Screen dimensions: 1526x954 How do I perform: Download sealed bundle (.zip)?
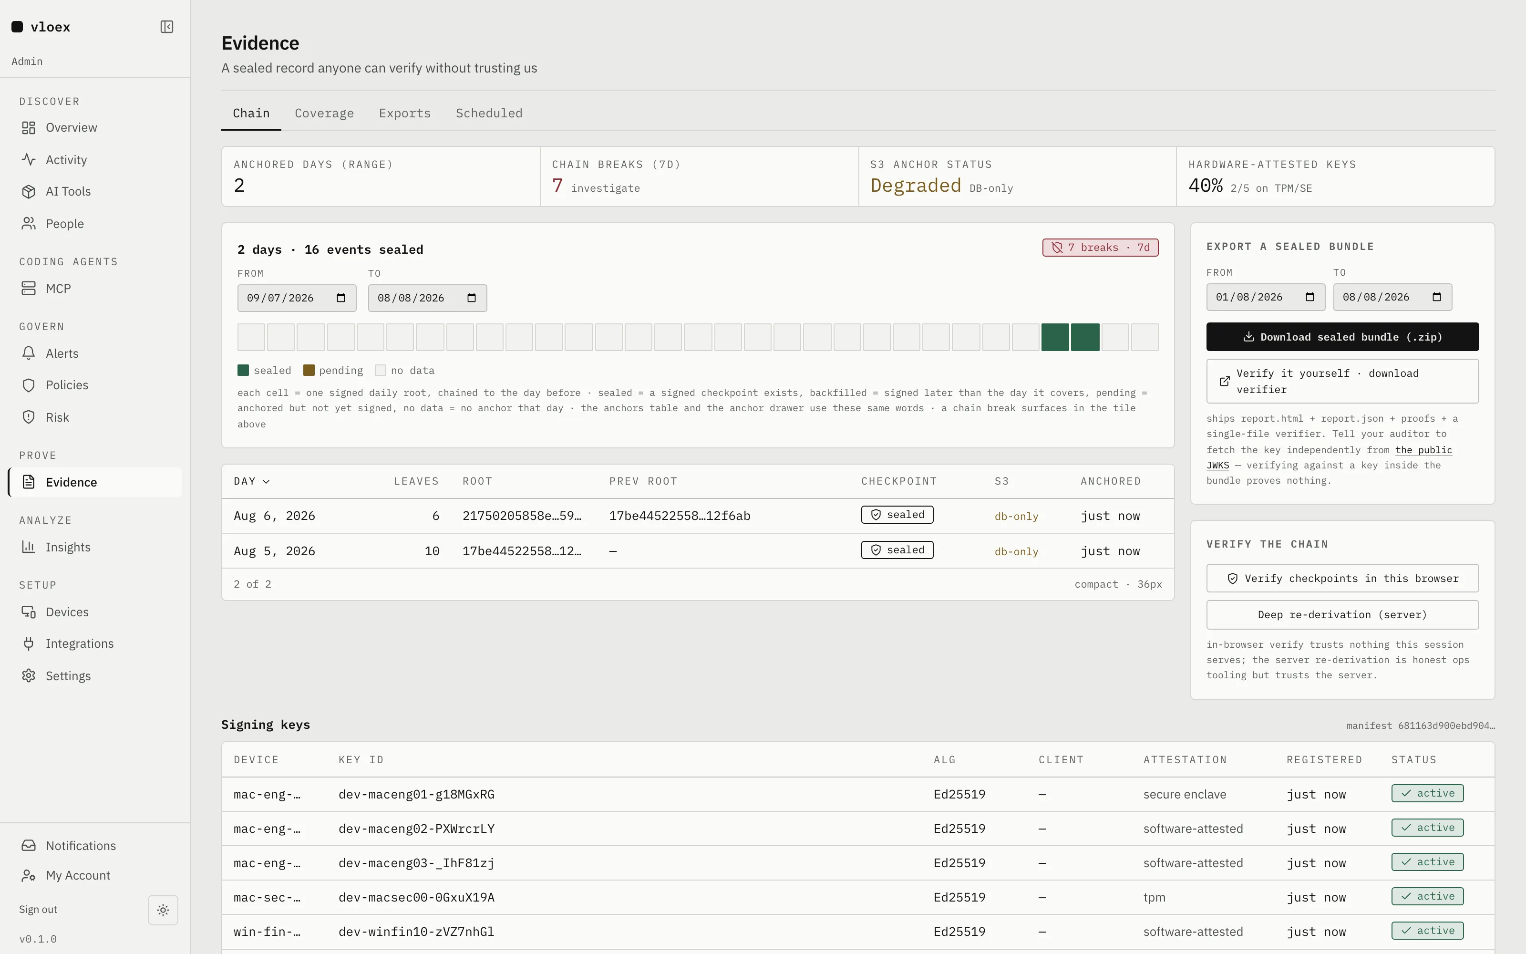tap(1342, 337)
